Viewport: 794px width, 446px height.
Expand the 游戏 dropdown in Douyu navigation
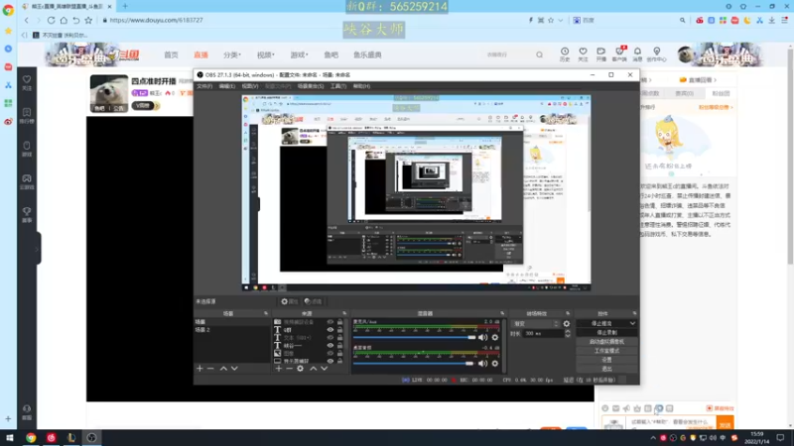pos(299,55)
